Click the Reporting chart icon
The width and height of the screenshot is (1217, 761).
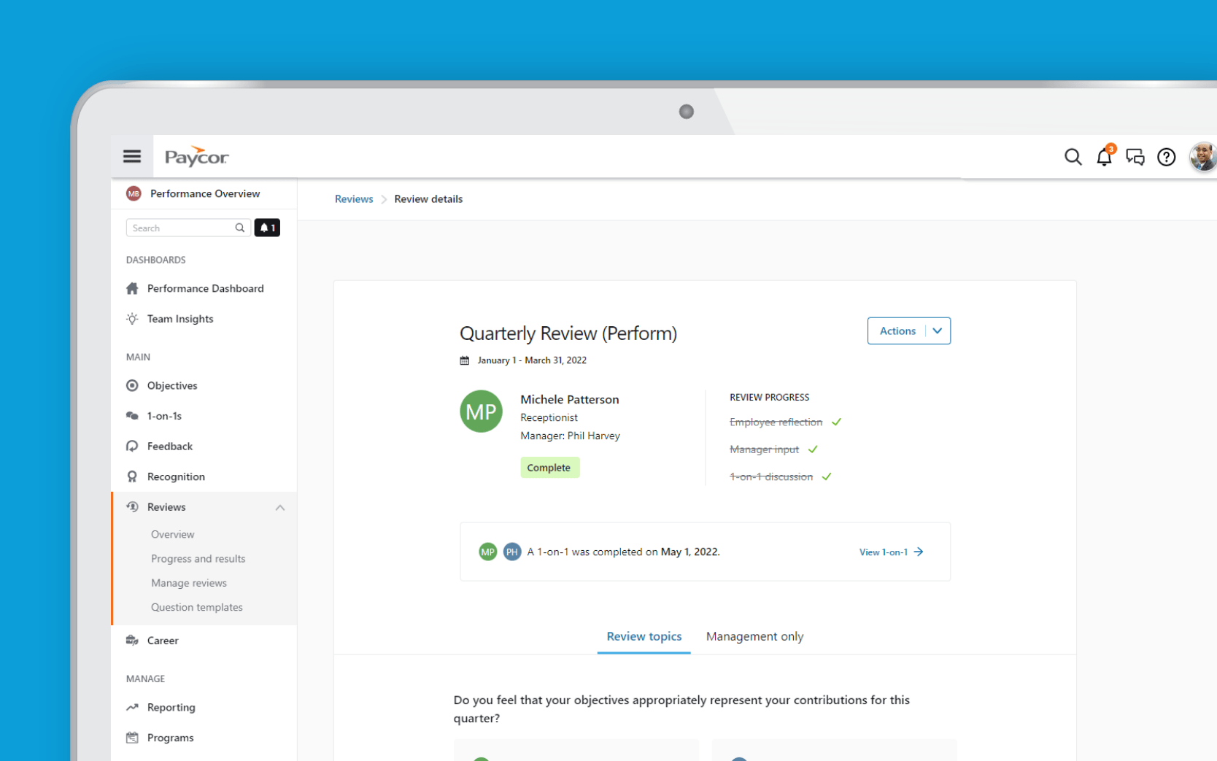tap(132, 707)
